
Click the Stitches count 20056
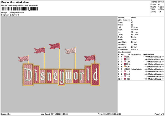[161, 2]
